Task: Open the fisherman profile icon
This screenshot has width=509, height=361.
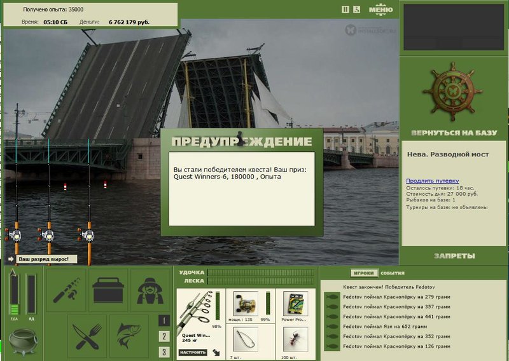Action: click(x=150, y=290)
